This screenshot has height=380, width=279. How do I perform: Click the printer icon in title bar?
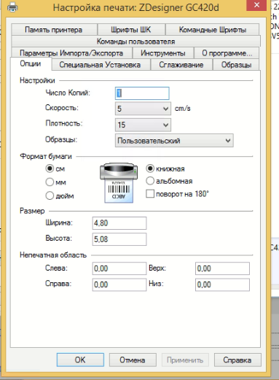[x=12, y=7]
